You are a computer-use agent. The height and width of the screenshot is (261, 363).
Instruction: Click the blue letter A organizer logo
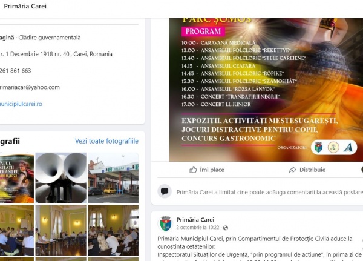[348, 147]
